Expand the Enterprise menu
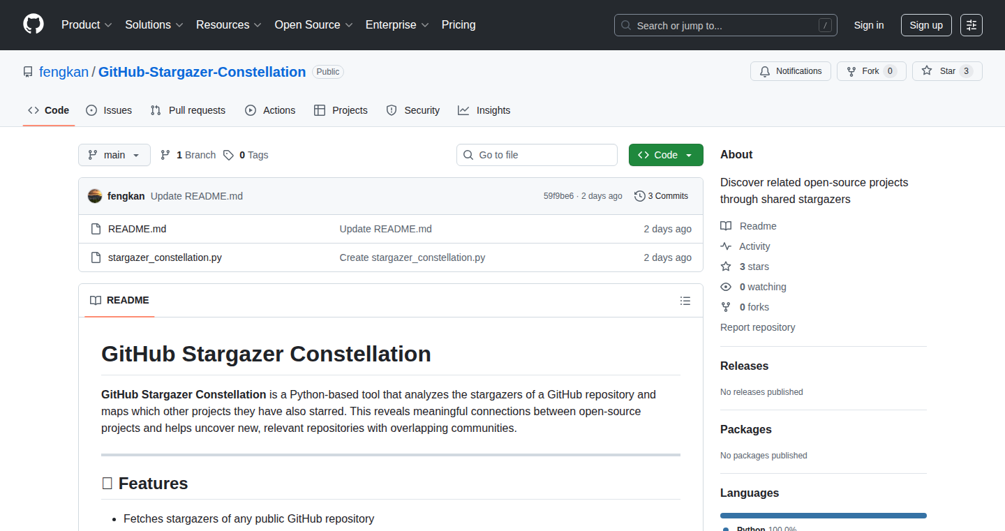Image resolution: width=1005 pixels, height=531 pixels. [397, 25]
